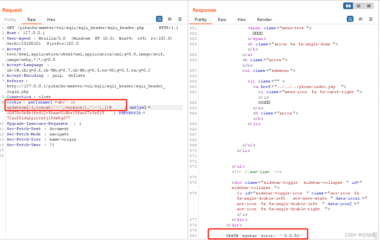The width and height of the screenshot is (380, 240).
Task: Select the Response Pretty tab
Action: coord(201,19)
